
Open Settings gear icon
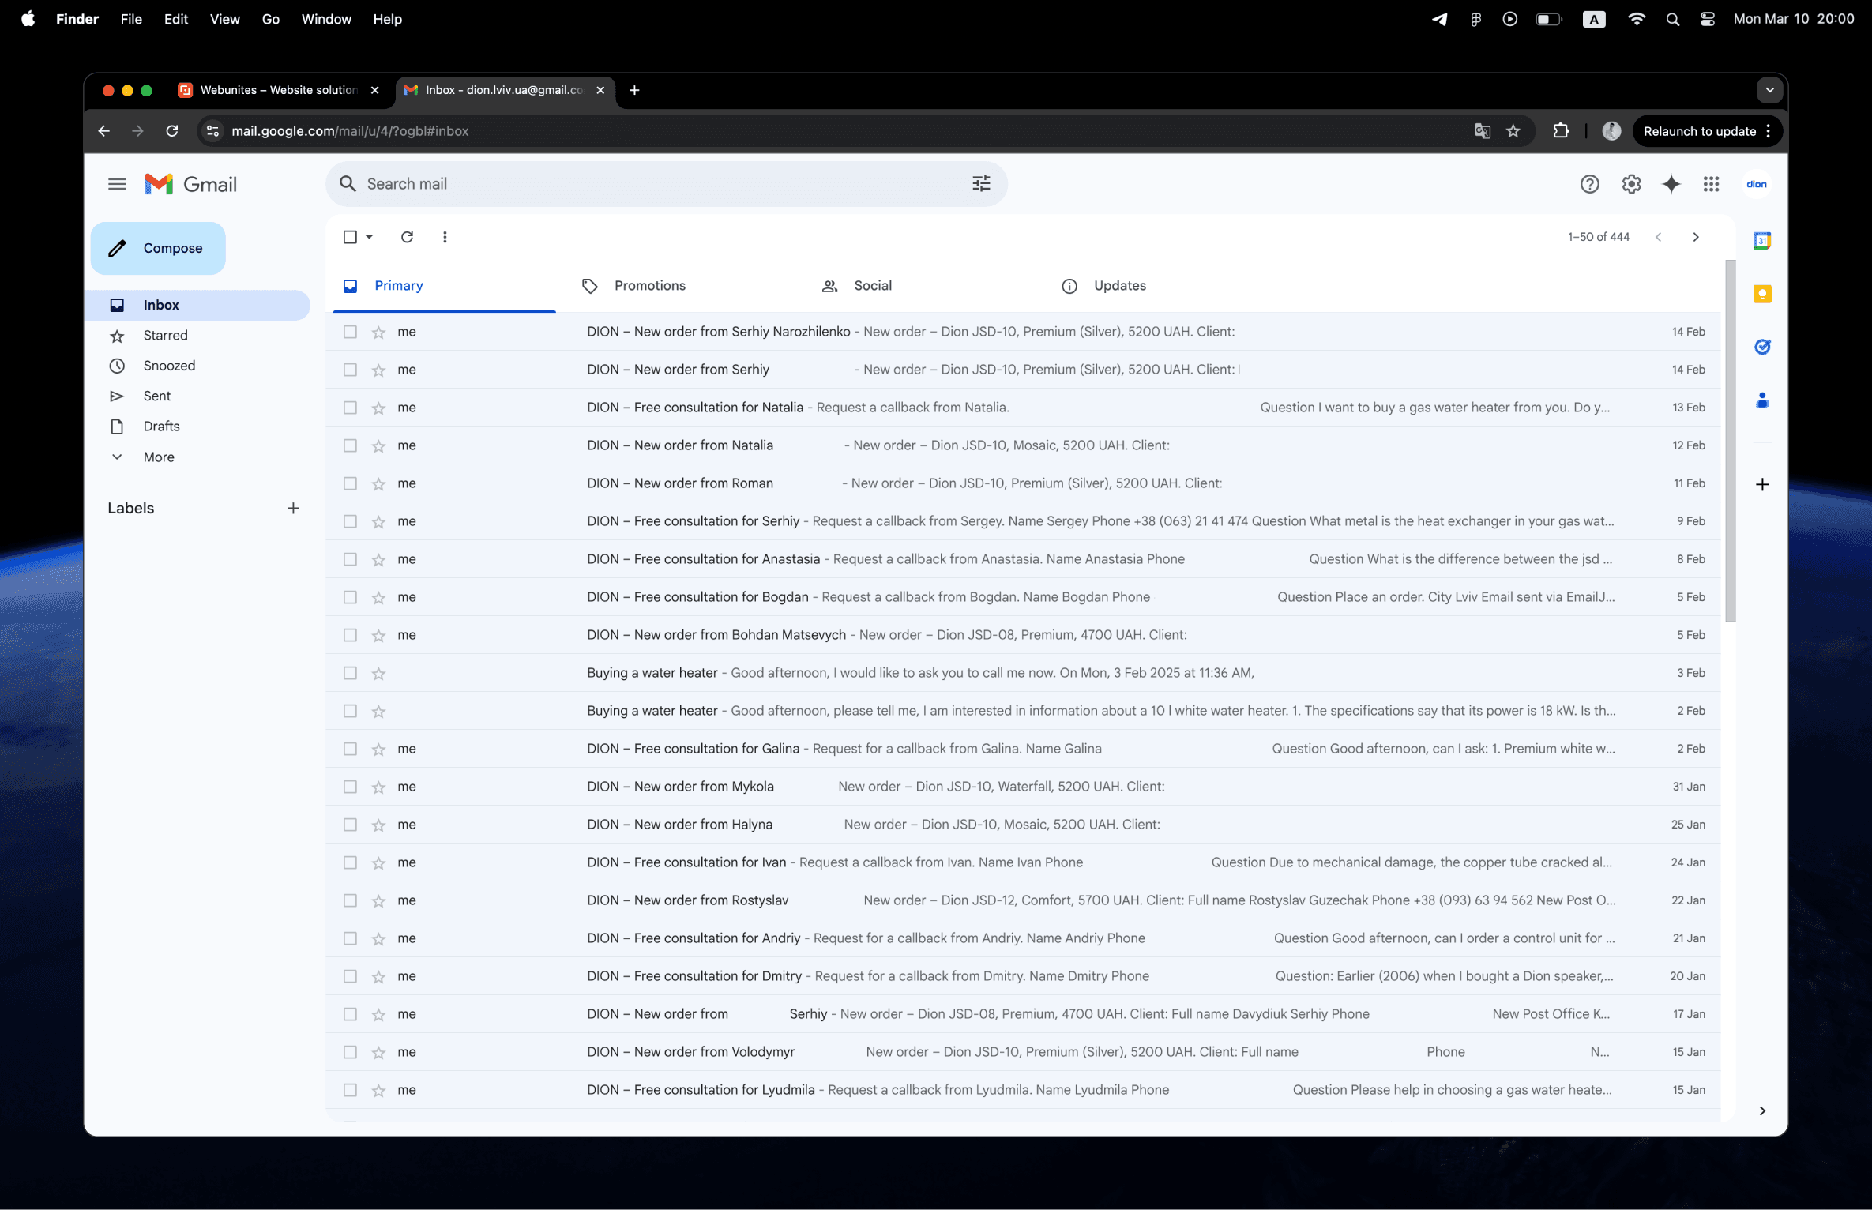tap(1631, 184)
